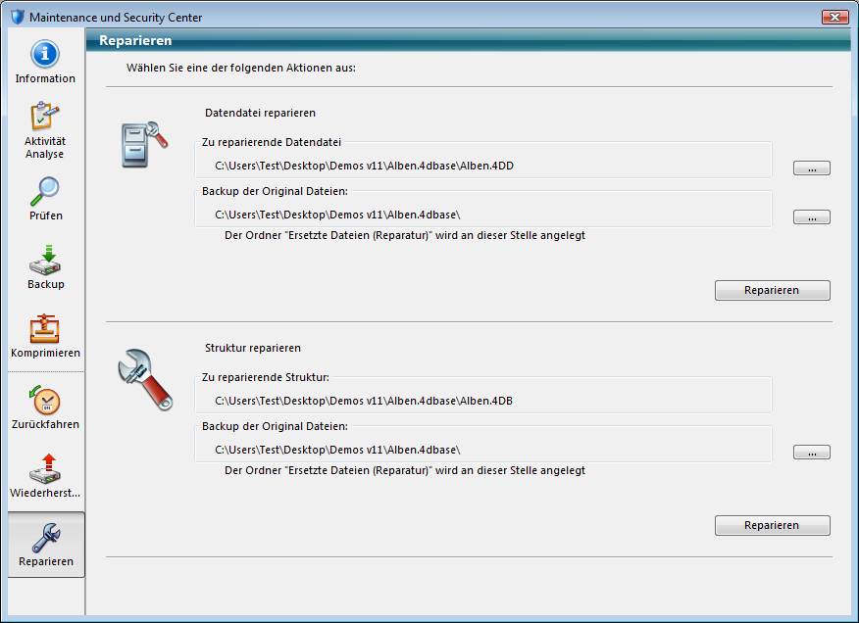The width and height of the screenshot is (859, 623).
Task: Click backup path under Struktur reparieren
Action: point(337,450)
